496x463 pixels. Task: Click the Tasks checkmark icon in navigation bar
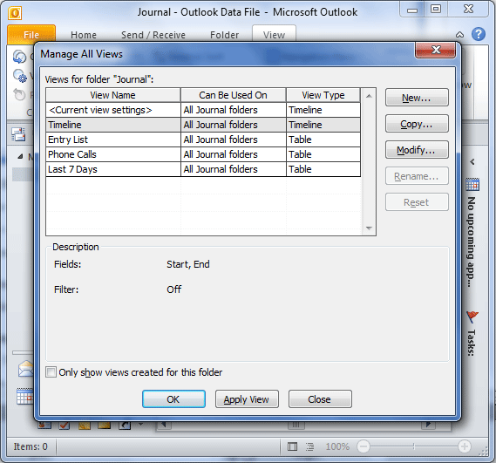pos(65,425)
